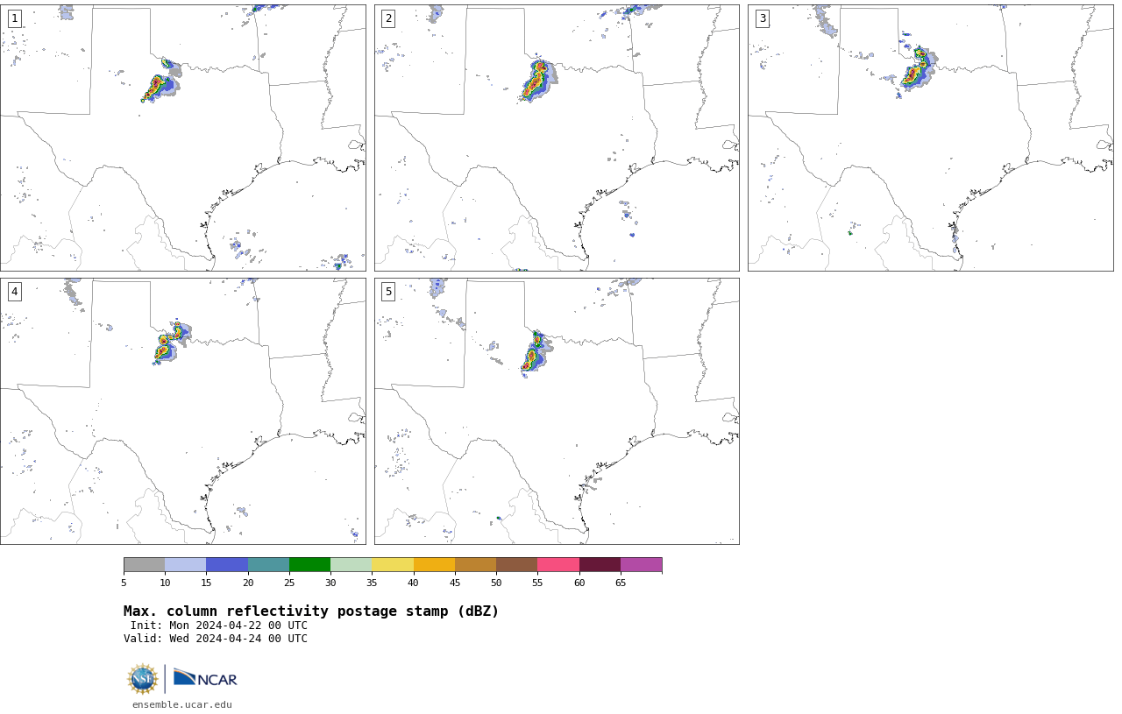Click the panel number 2 label box
This screenshot has height=714, width=1122.
388,18
